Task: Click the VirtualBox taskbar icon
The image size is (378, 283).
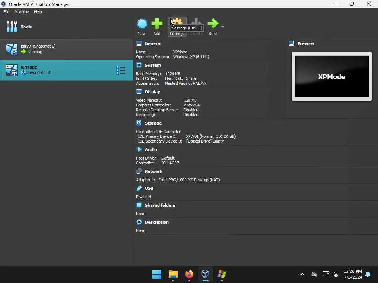Action: click(205, 274)
